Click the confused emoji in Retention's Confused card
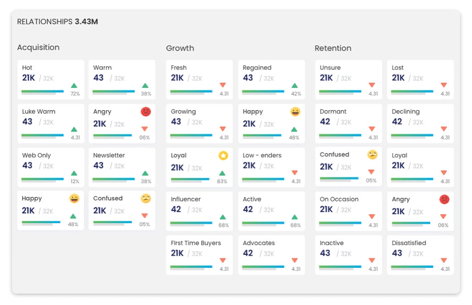 (372, 155)
